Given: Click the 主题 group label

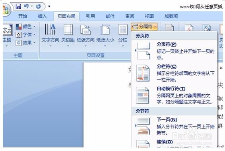Looking at the screenshot, I should [x=18, y=55].
